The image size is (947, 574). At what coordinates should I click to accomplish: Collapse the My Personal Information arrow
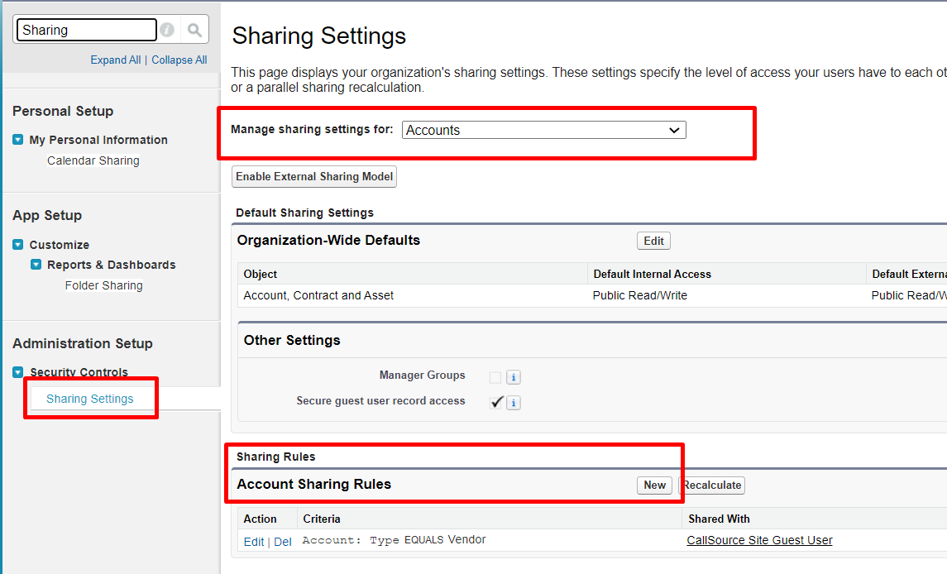tap(18, 140)
